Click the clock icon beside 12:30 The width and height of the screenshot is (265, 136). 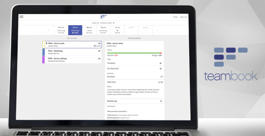[x=95, y=46]
